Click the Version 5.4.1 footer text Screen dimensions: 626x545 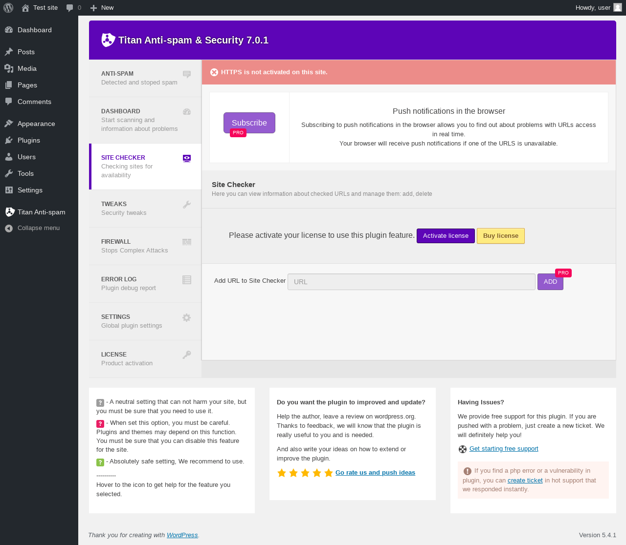click(x=598, y=535)
